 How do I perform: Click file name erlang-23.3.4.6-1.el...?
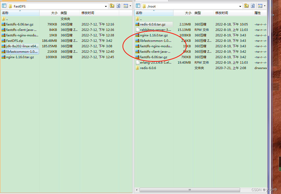click(156, 63)
